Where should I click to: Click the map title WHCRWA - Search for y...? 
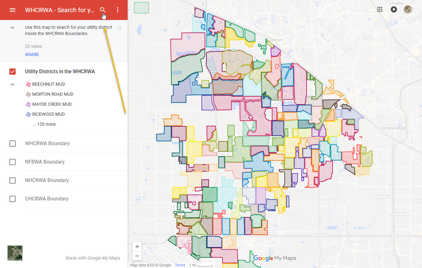60,10
